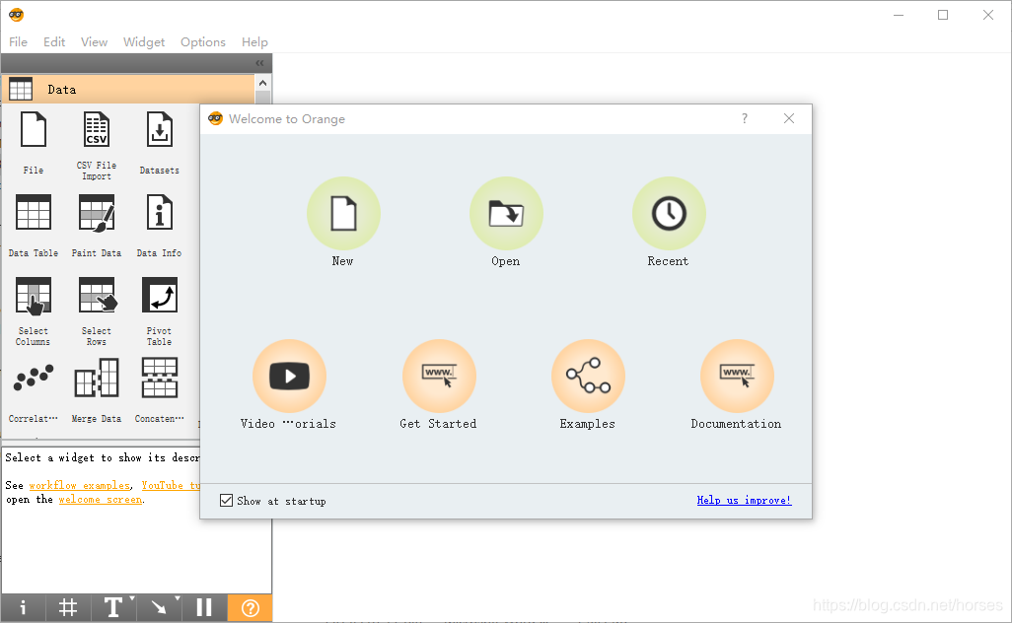The width and height of the screenshot is (1012, 623).
Task: Click the welcome screen link
Action: (x=100, y=499)
